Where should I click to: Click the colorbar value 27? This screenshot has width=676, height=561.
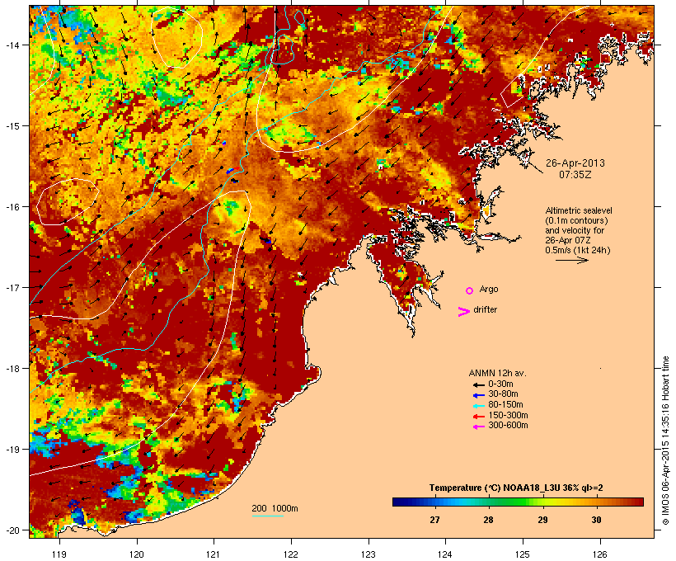tap(434, 520)
